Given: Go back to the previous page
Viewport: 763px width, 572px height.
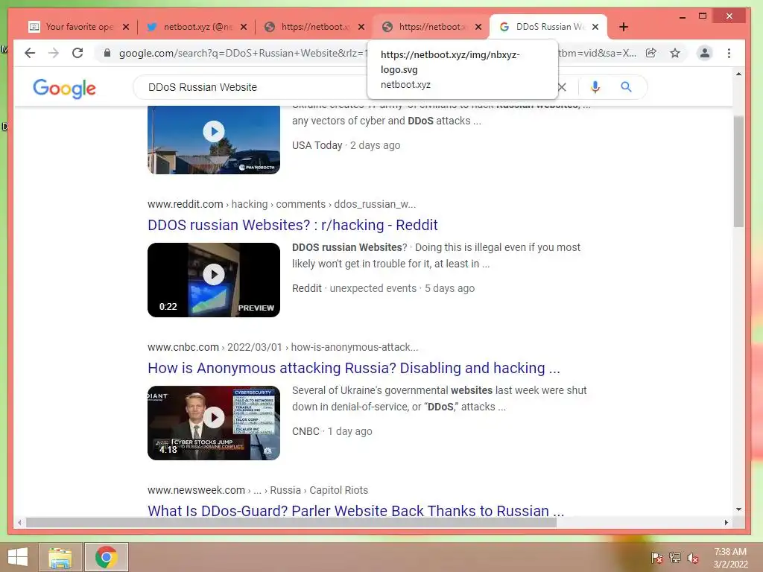Looking at the screenshot, I should 30,53.
